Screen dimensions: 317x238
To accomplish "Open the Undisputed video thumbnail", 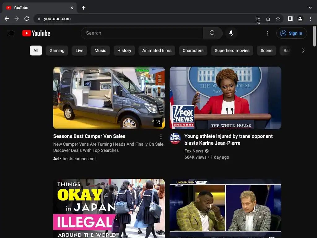I will tap(225, 209).
